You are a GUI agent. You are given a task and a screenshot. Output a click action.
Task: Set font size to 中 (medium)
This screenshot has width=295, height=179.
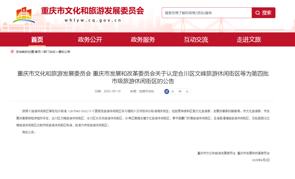pyautogui.click(x=180, y=92)
